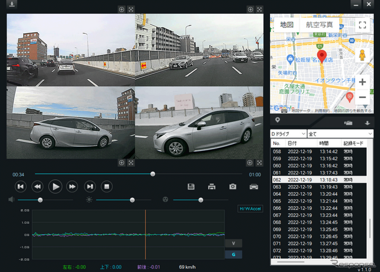Viewport: 380px width, 272px height.
Task: Zoom out on the map
Action: pyautogui.click(x=362, y=97)
